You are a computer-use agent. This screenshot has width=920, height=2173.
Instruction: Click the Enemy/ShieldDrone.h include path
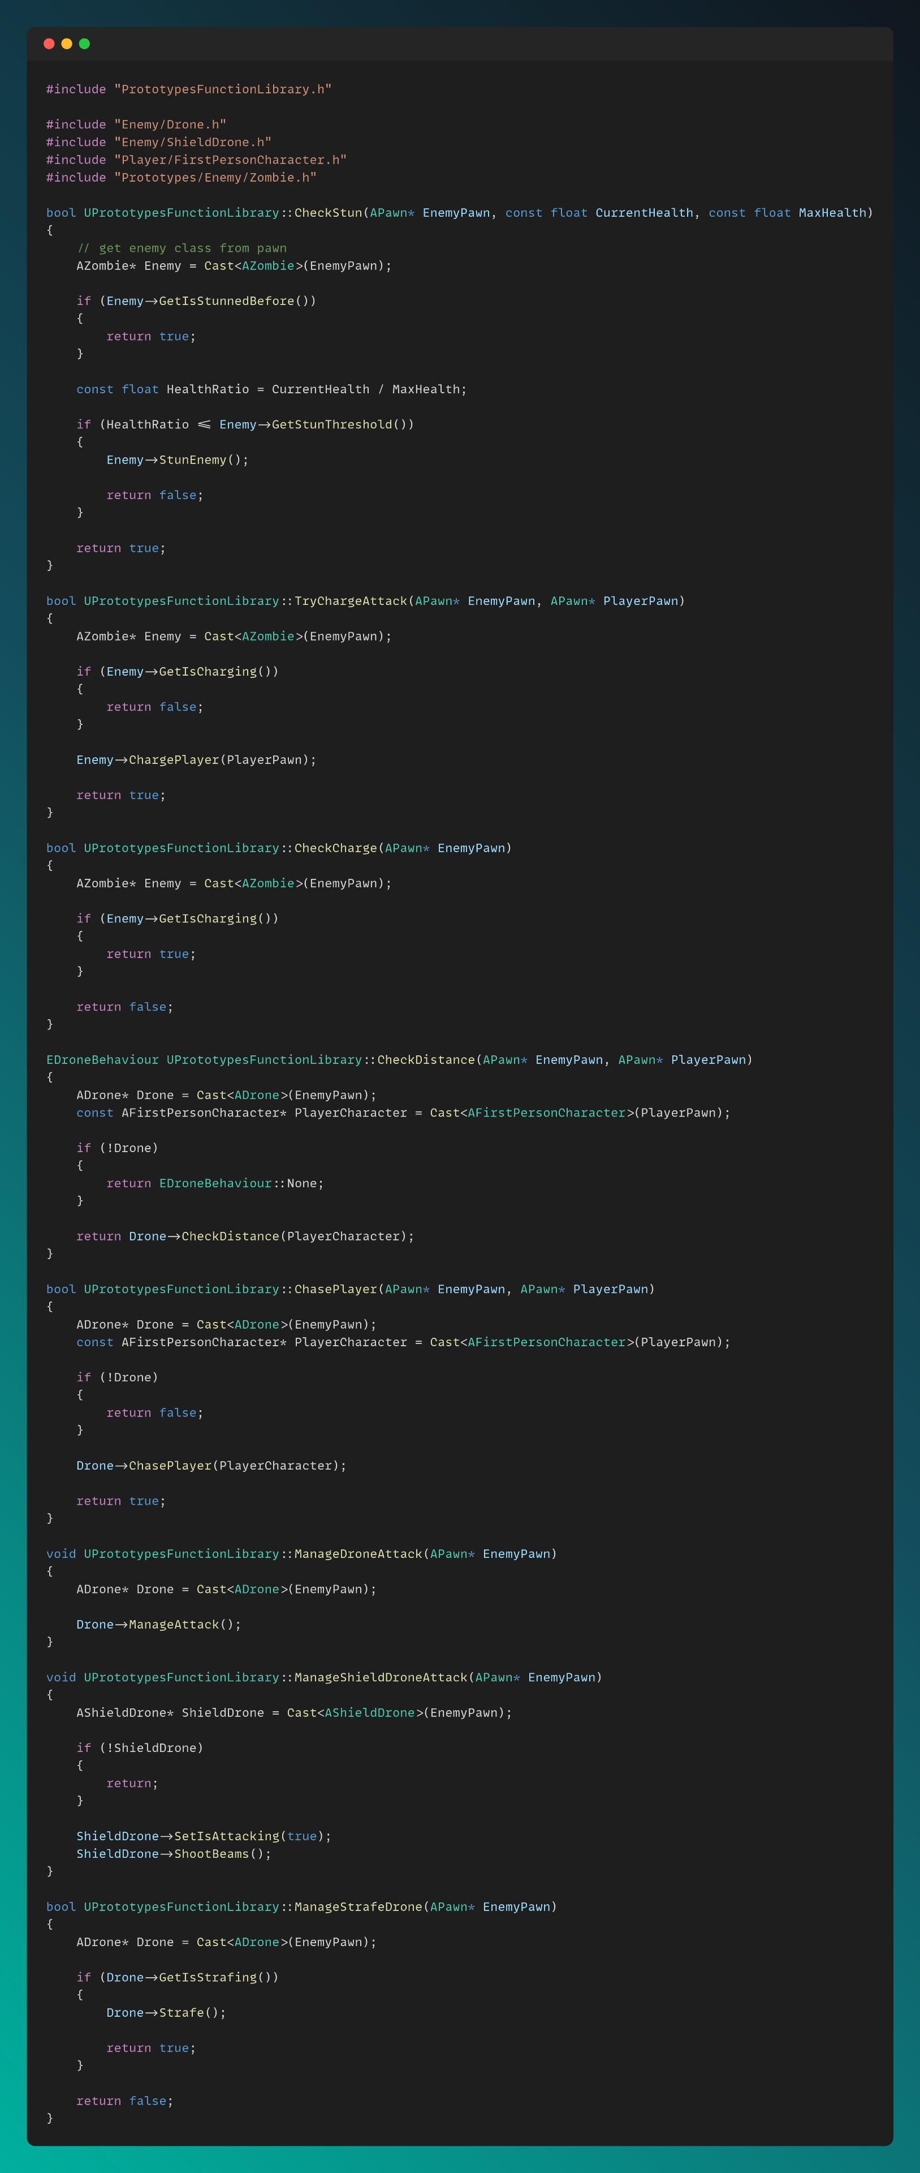192,143
